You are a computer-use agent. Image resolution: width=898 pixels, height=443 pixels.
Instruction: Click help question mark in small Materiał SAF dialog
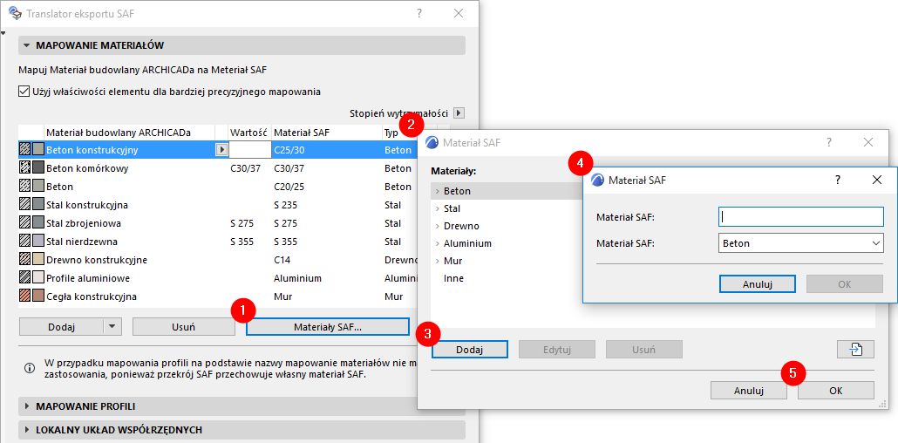[x=838, y=180]
